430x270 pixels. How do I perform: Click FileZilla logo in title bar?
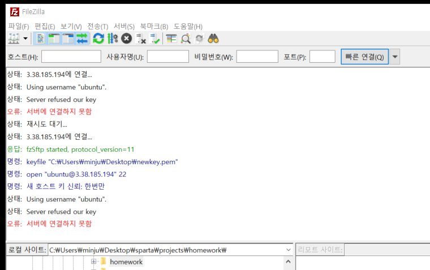pyautogui.click(x=15, y=12)
